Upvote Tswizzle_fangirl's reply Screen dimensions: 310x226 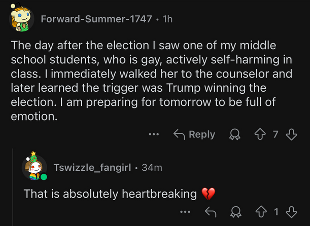coord(262,212)
